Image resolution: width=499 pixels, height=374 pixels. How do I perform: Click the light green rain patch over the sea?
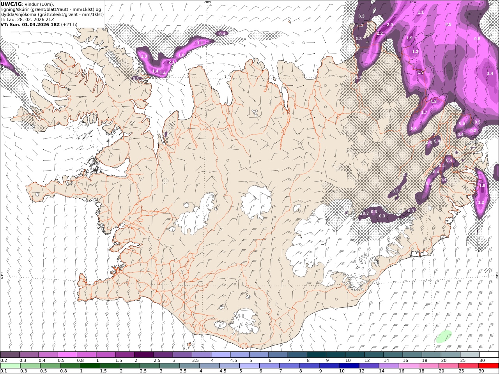[444, 336]
